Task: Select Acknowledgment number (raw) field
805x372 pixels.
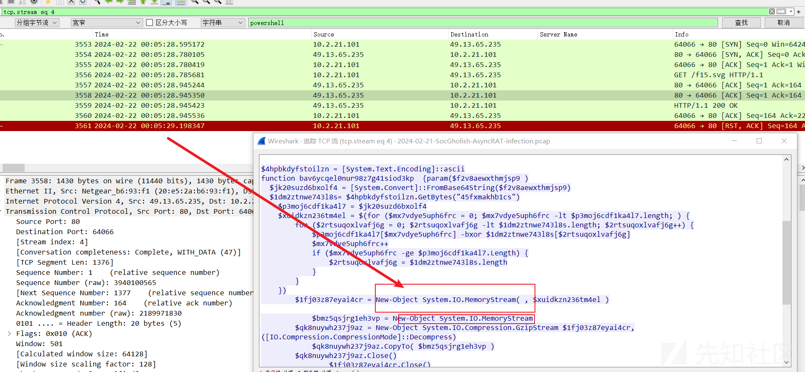Action: point(99,313)
